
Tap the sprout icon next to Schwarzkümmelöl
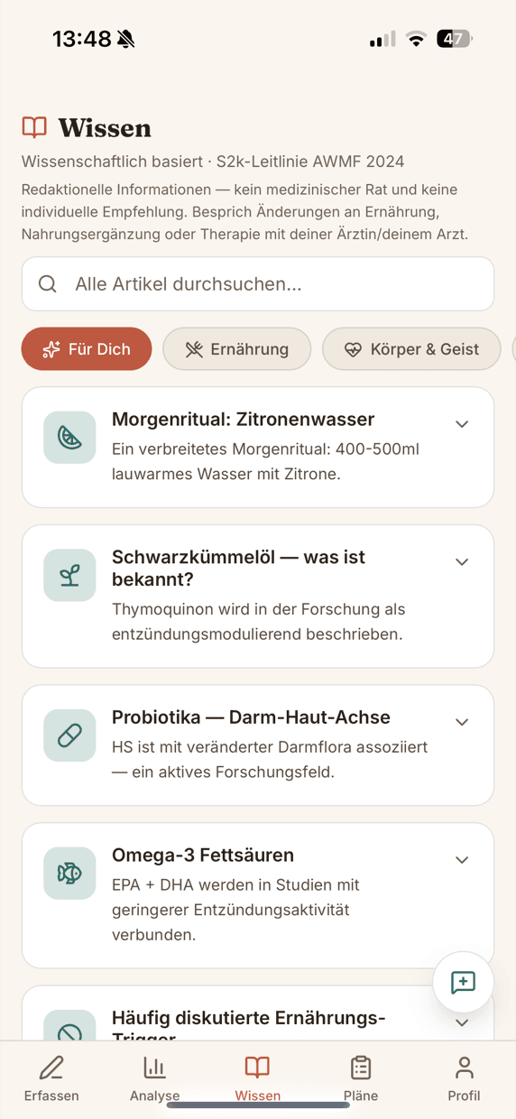69,575
